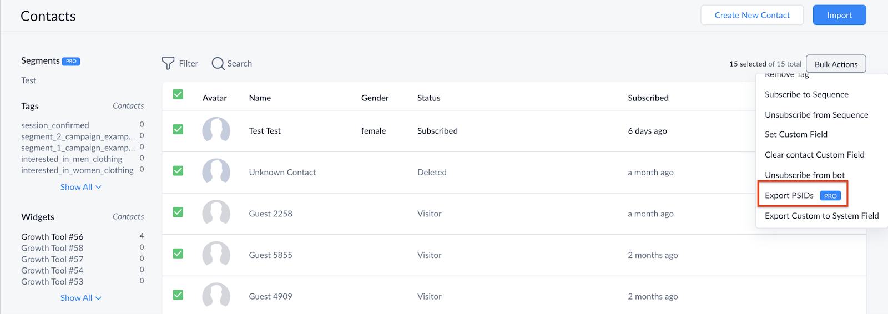Click Guest 2258's avatar icon
Screen dimensions: 888x314
point(216,214)
